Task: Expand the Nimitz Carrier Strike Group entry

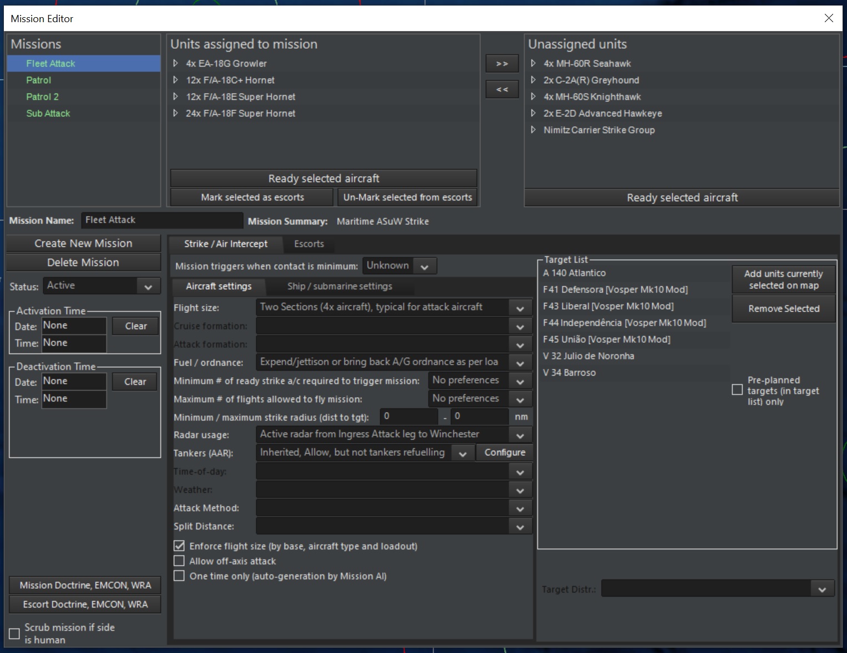Action: pyautogui.click(x=533, y=130)
